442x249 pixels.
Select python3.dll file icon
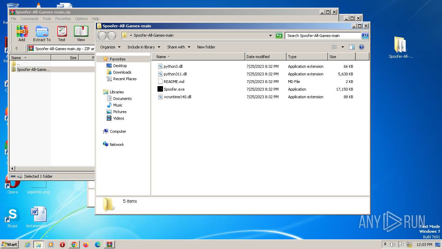(160, 66)
